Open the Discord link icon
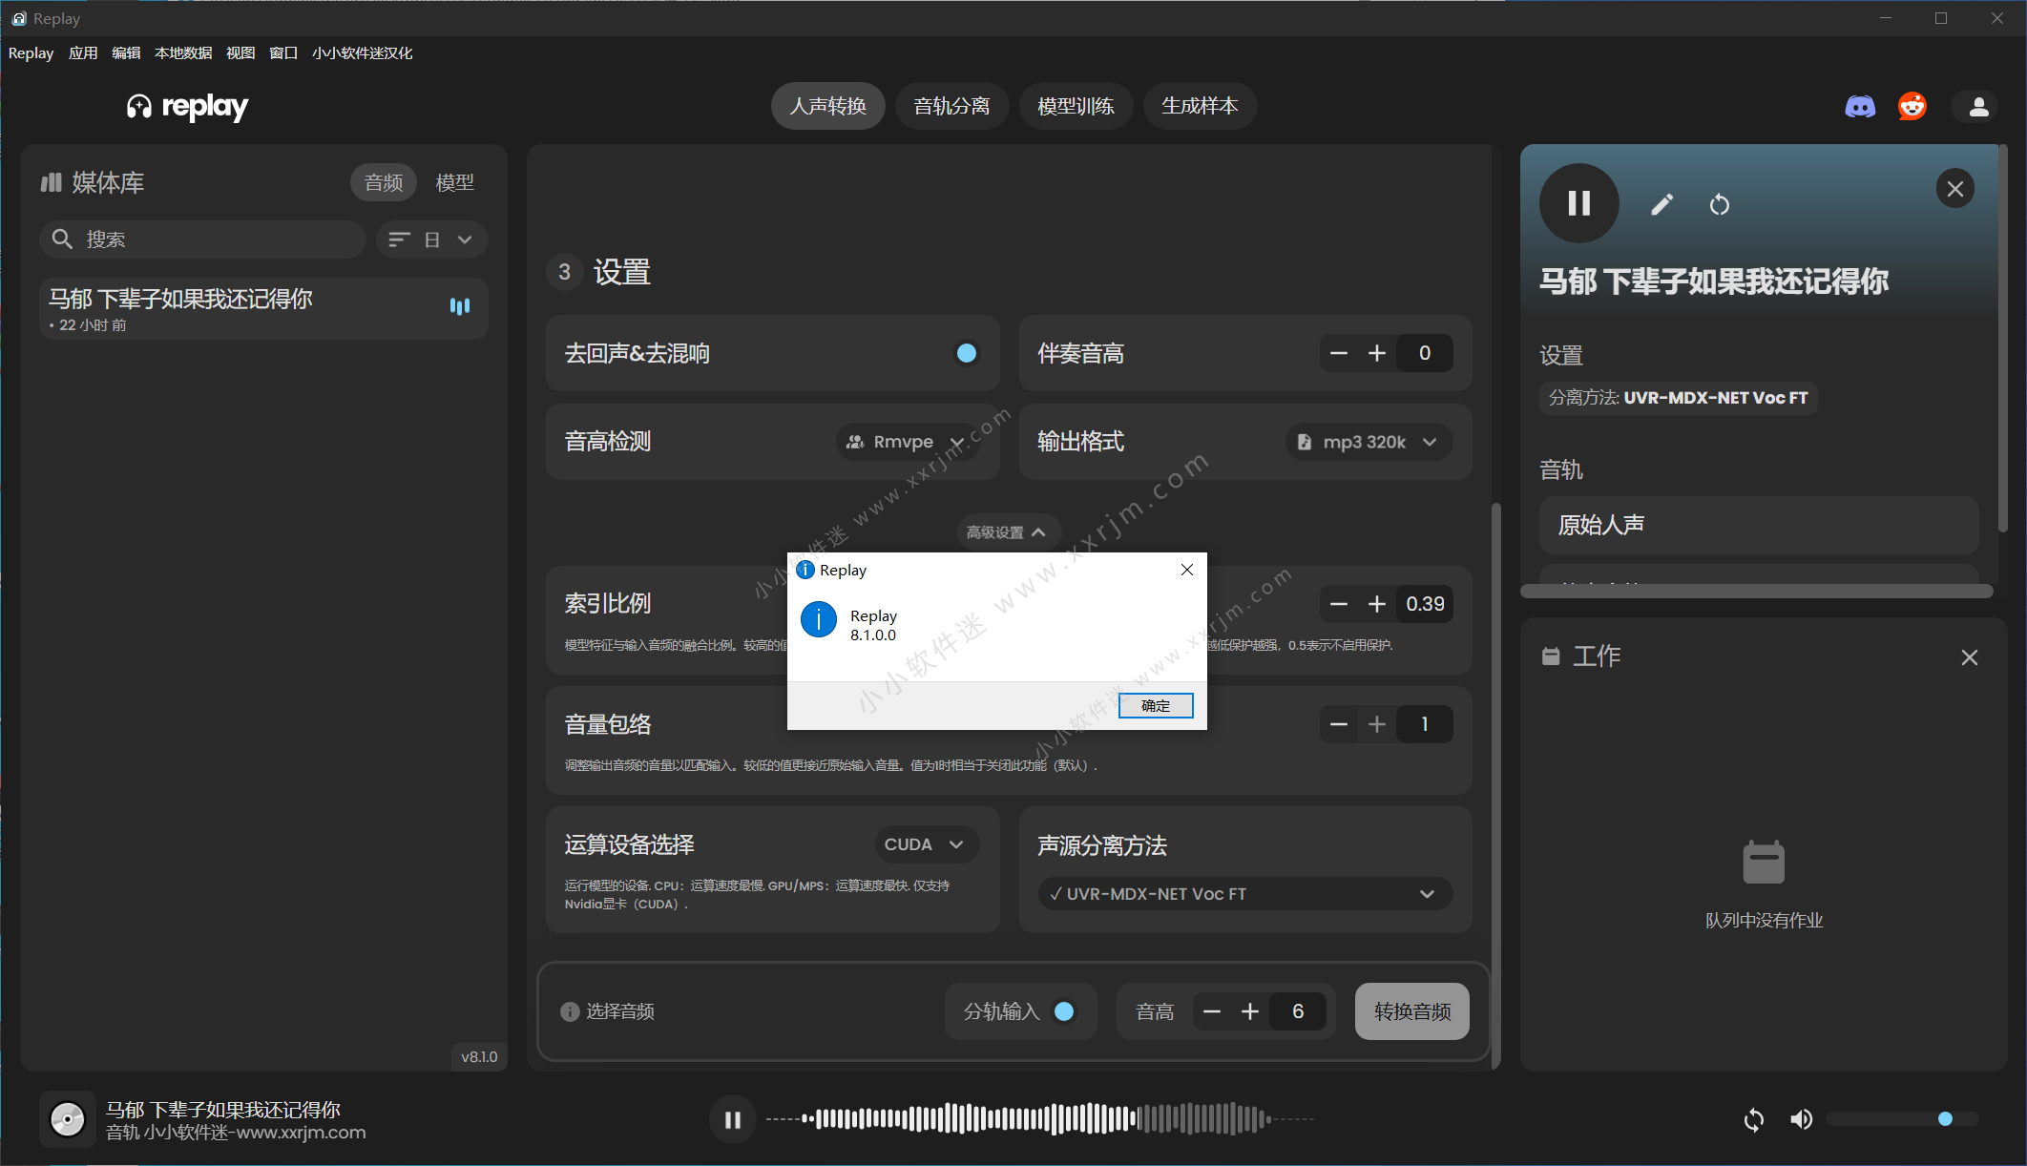 1860,107
